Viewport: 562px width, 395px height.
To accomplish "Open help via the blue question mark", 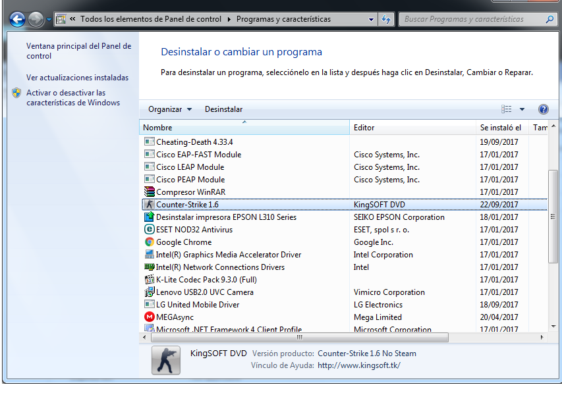I will click(x=544, y=109).
